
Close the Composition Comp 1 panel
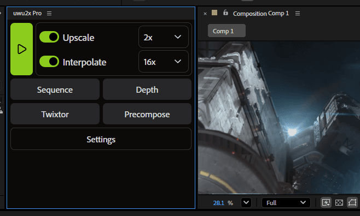tap(205, 14)
